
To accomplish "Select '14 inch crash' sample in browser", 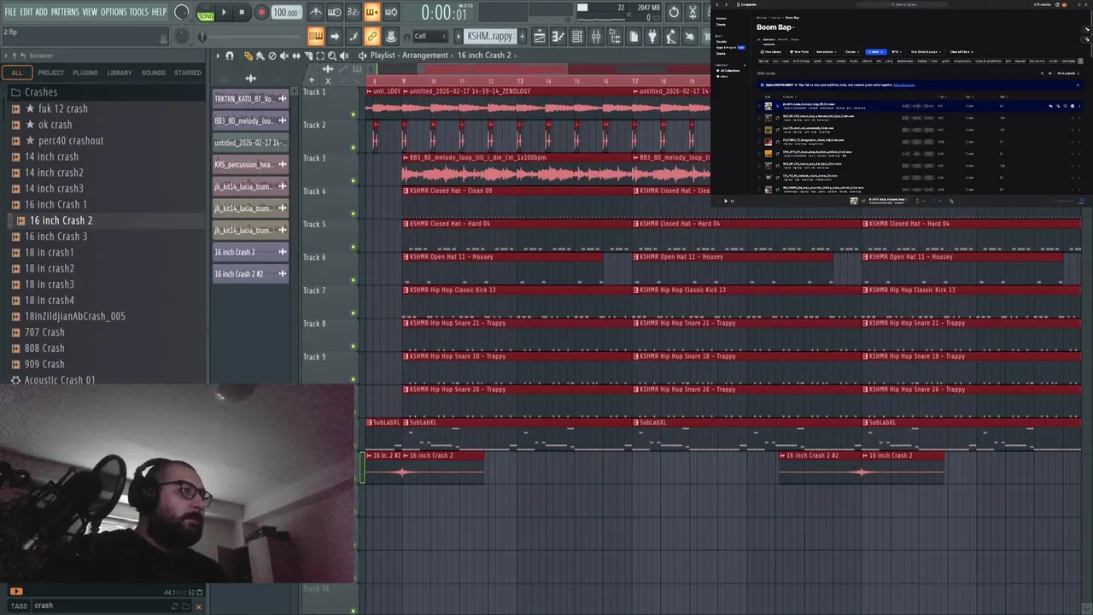I will (x=51, y=156).
